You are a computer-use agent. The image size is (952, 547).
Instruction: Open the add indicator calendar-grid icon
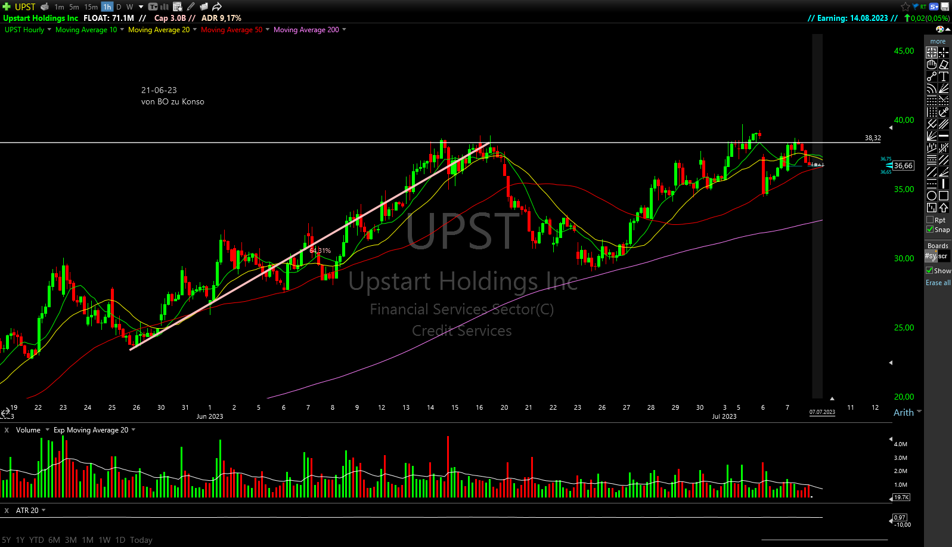[x=178, y=7]
